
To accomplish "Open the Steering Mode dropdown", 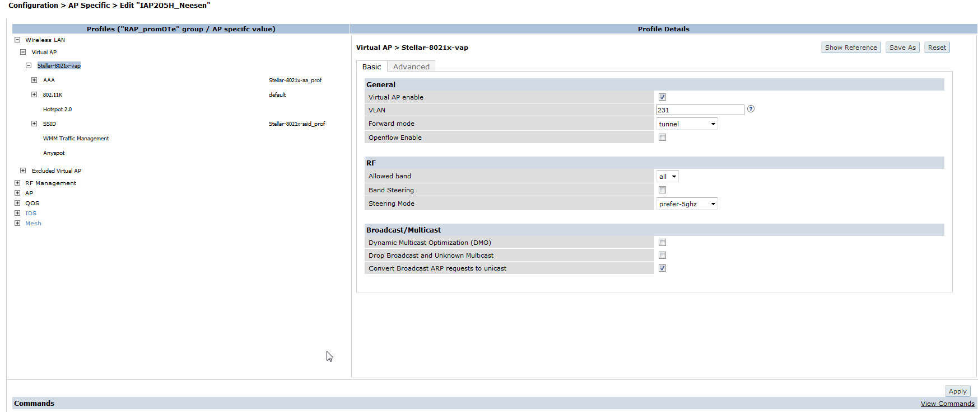I will [687, 204].
